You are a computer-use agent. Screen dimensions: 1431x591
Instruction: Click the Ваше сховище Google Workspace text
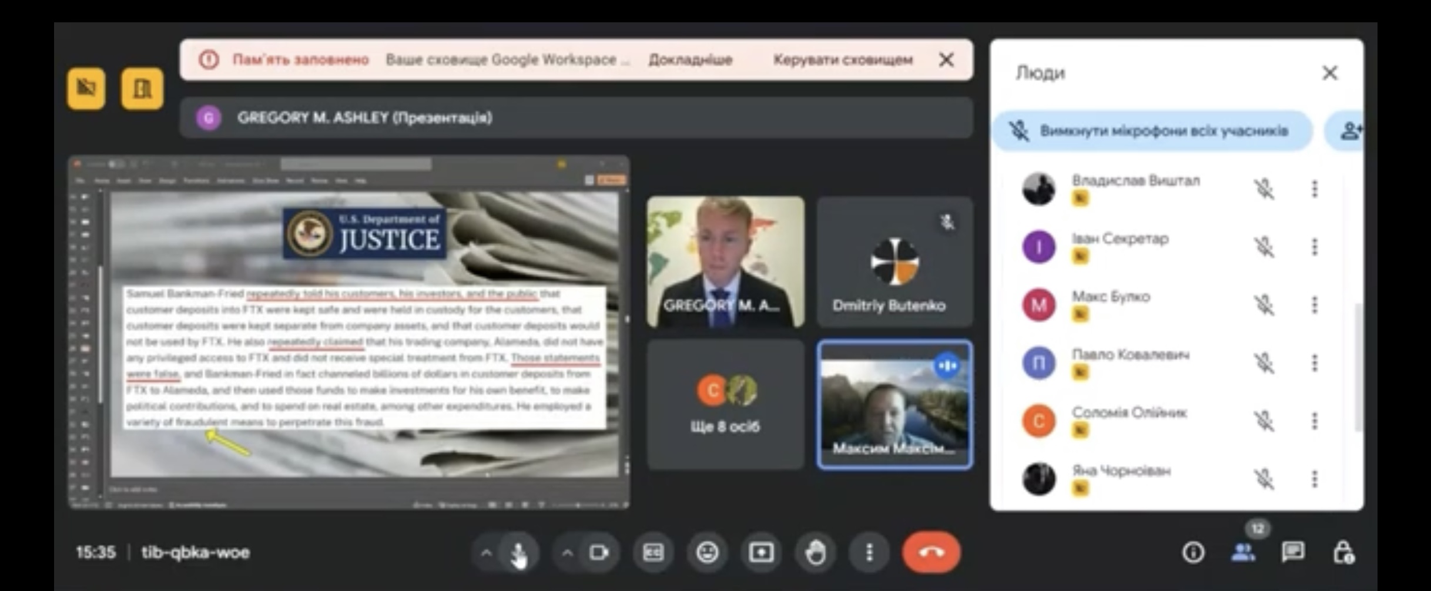coord(507,60)
